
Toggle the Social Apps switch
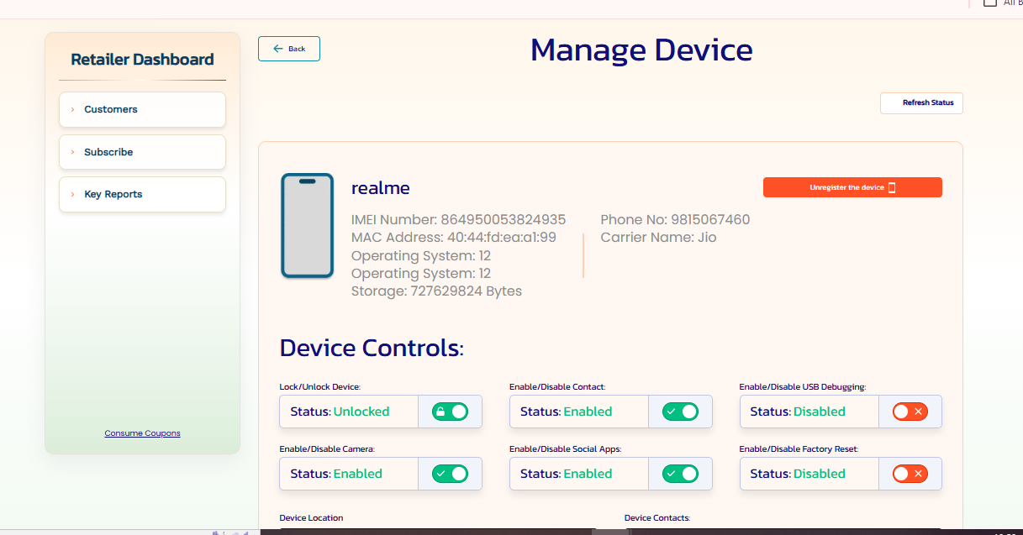(680, 474)
